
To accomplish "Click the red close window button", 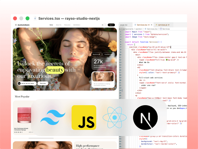I will tap(15, 19).
